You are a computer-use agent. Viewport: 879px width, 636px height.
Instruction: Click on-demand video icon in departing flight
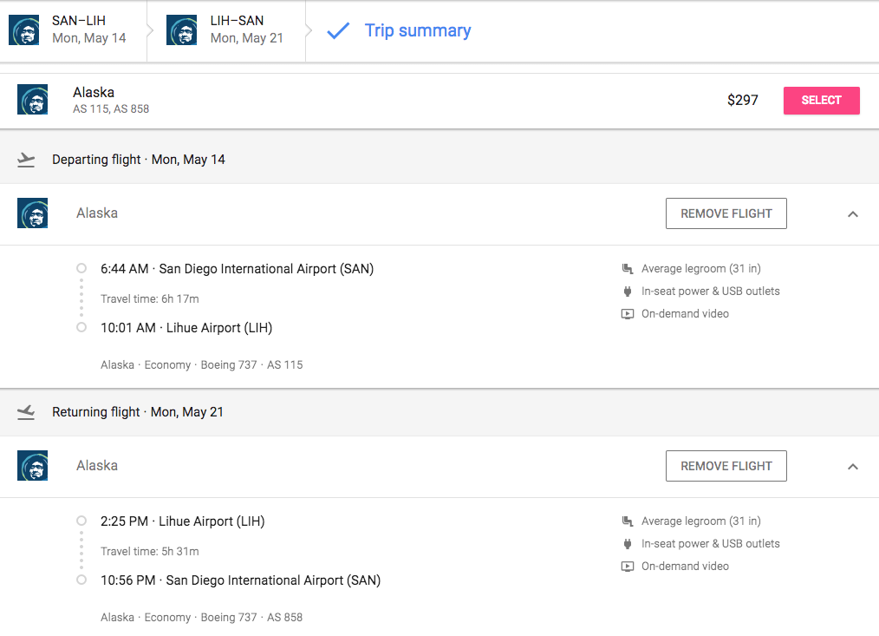628,314
